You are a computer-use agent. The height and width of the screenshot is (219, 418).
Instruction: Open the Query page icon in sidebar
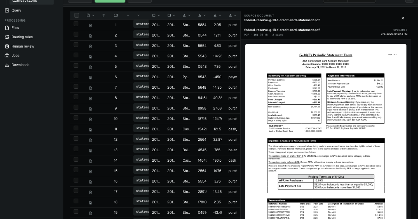point(7,10)
